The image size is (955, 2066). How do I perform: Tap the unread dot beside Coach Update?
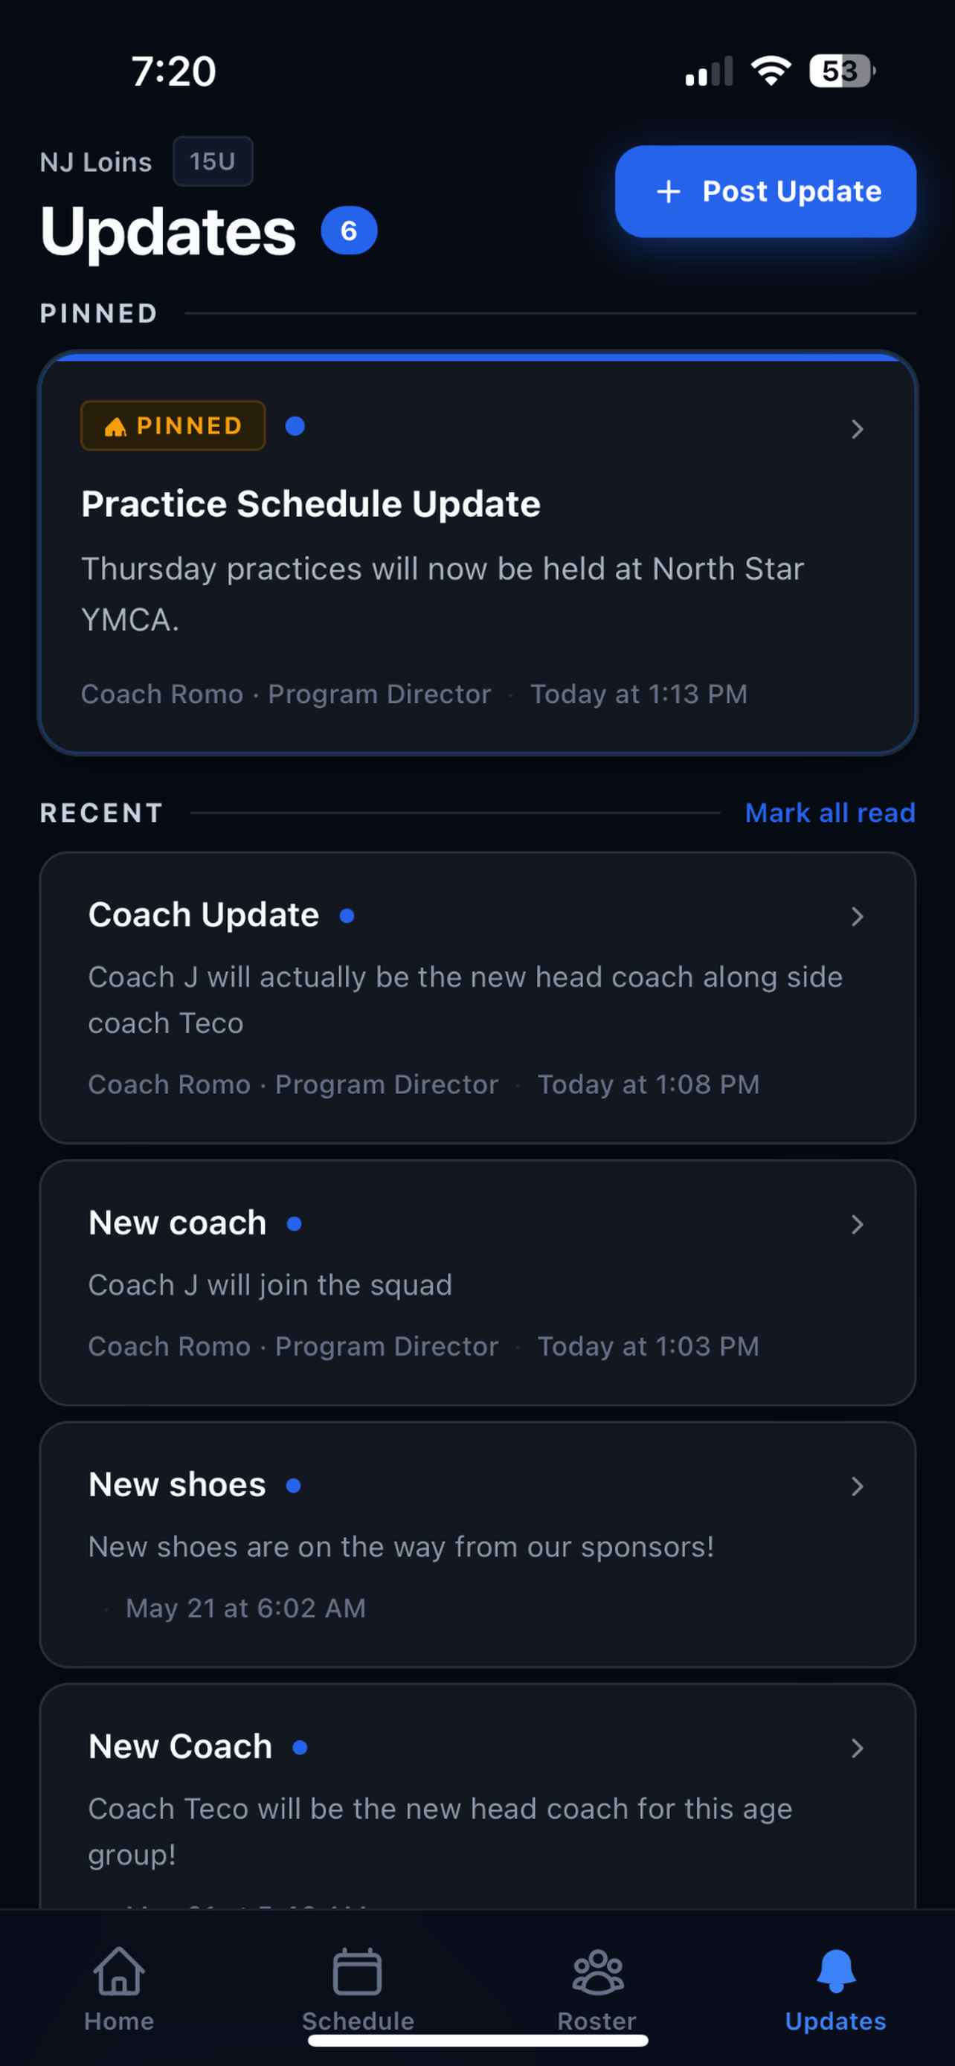pos(347,915)
